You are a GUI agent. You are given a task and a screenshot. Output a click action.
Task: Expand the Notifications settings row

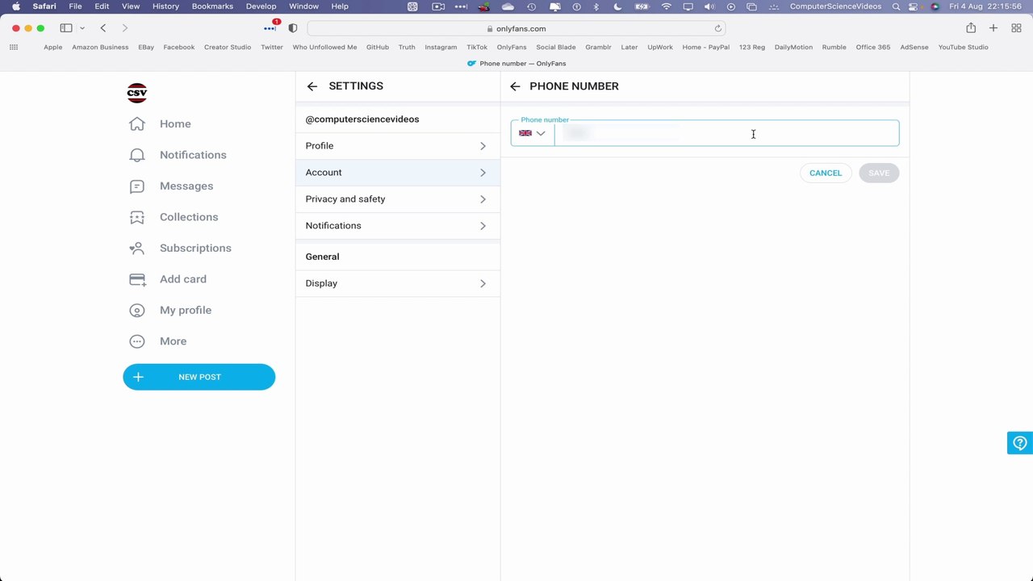[398, 226]
